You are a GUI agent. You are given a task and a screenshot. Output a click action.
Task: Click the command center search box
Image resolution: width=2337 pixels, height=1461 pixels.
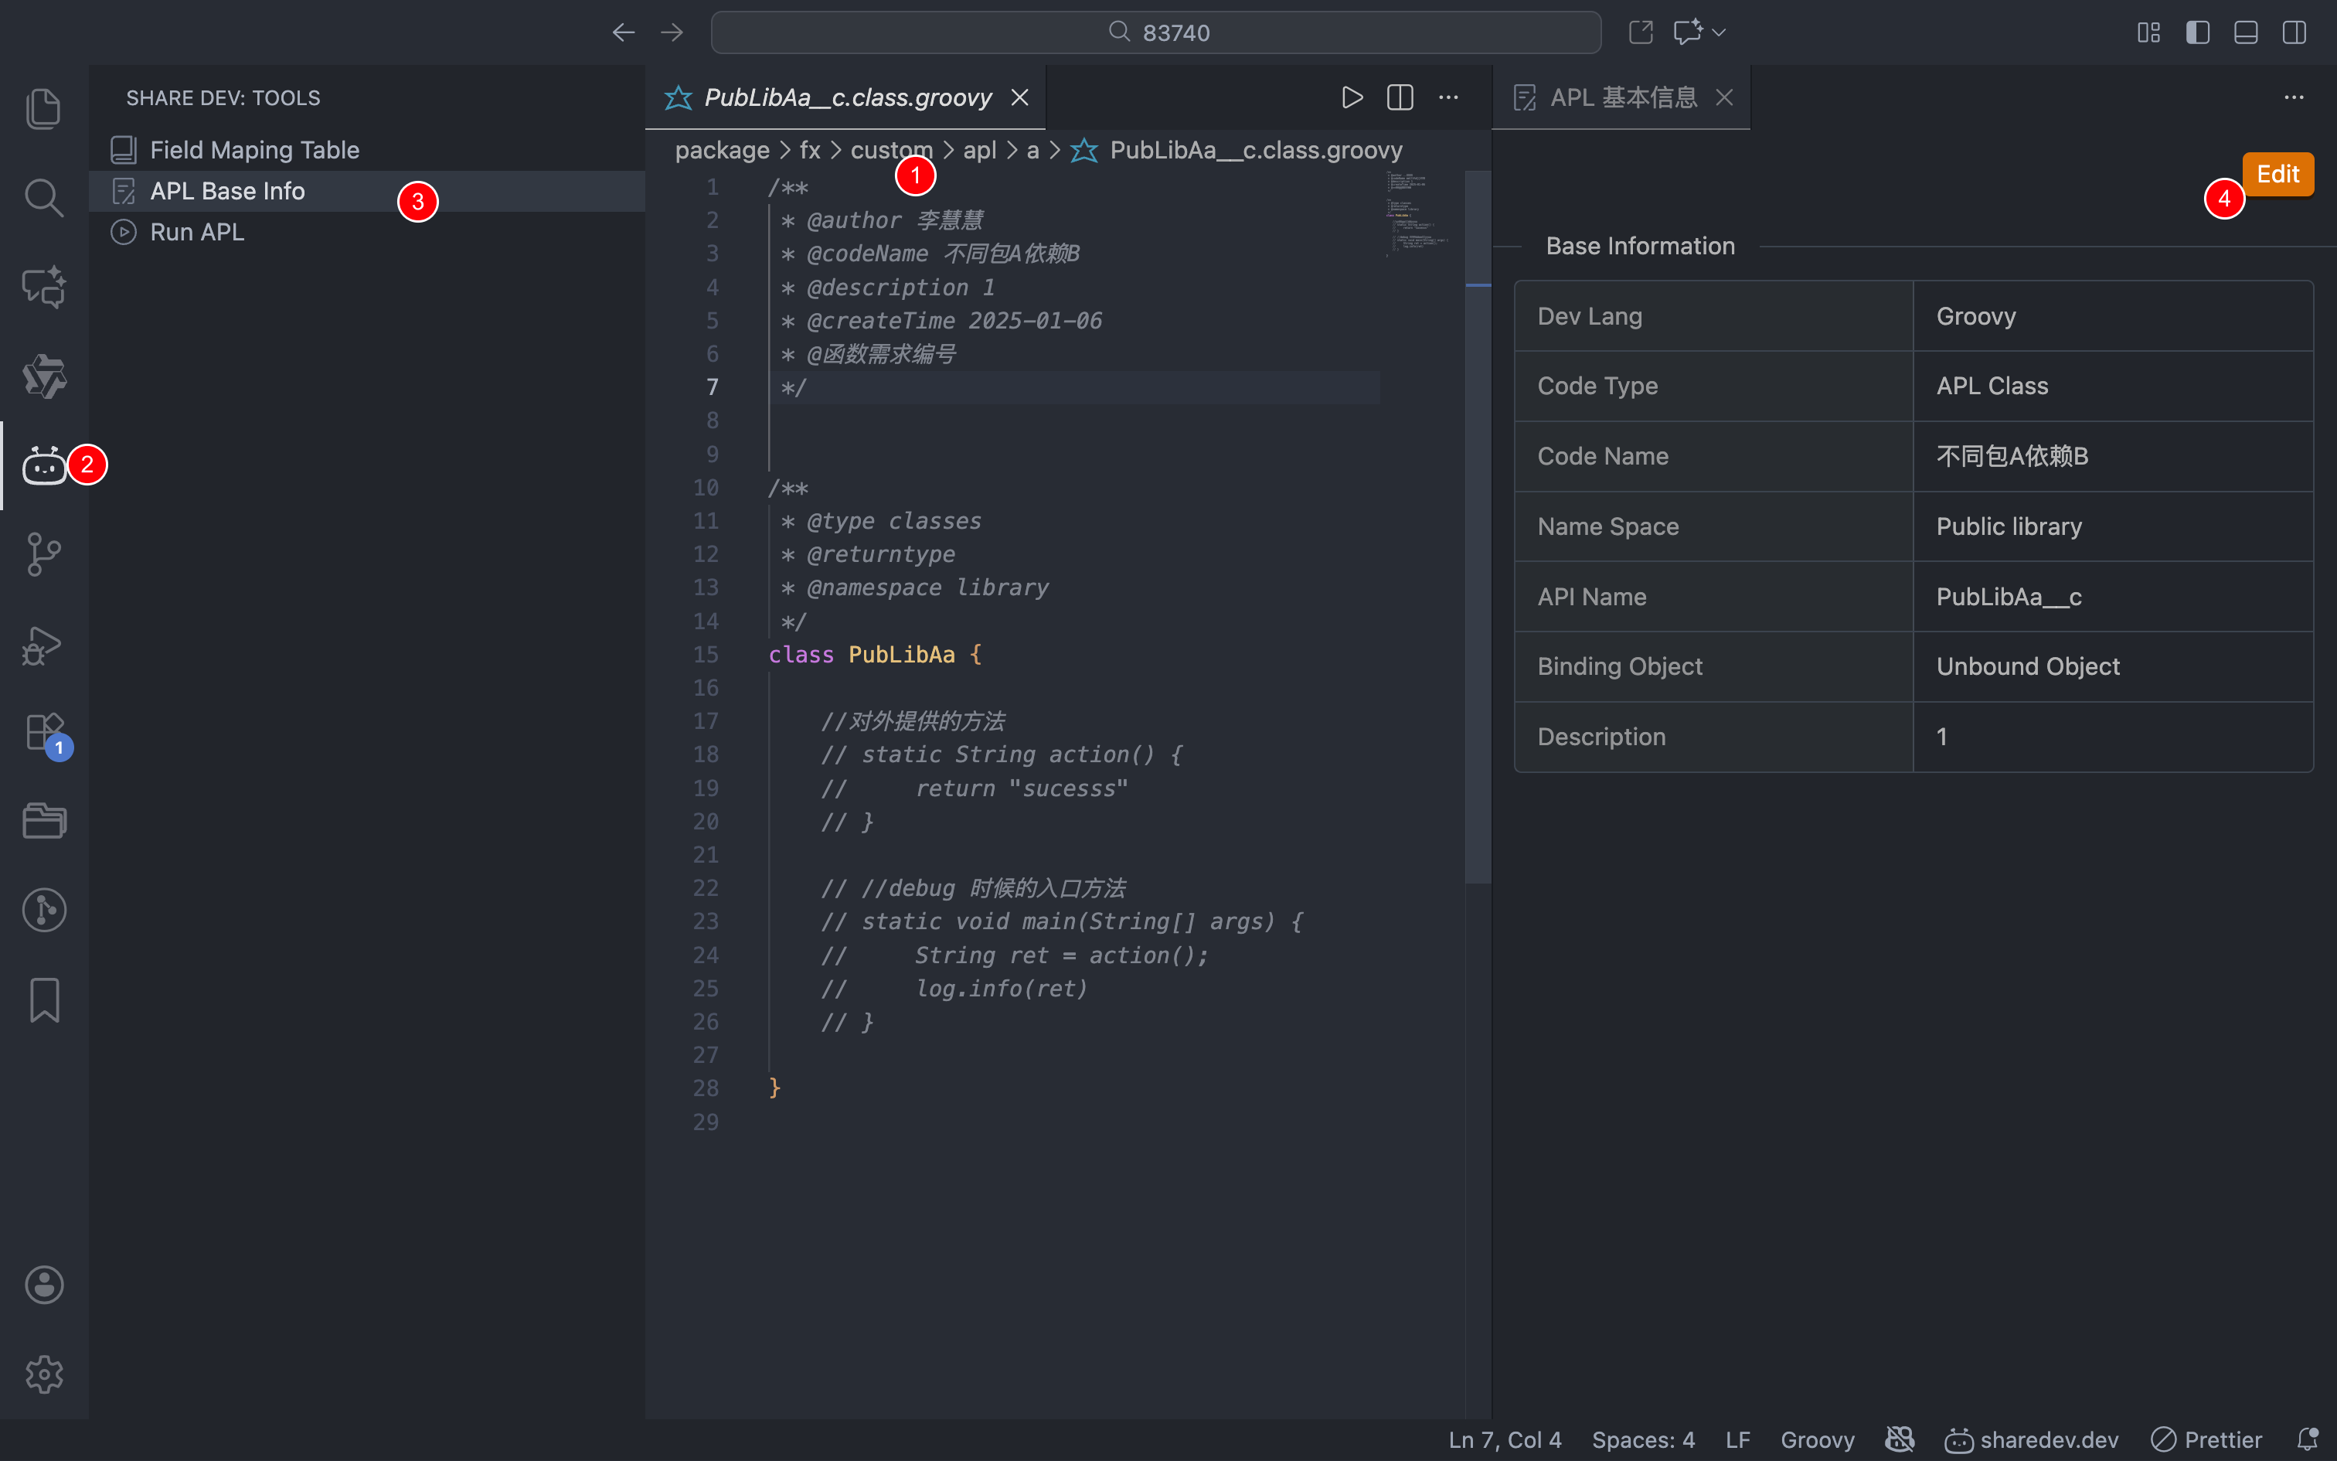pyautogui.click(x=1155, y=32)
